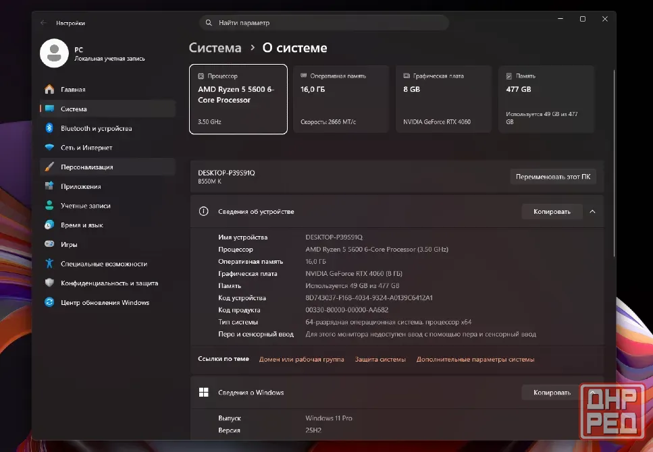653x452 pixels.
Task: Click Копировать in Сведения о Windows
Action: (552, 392)
